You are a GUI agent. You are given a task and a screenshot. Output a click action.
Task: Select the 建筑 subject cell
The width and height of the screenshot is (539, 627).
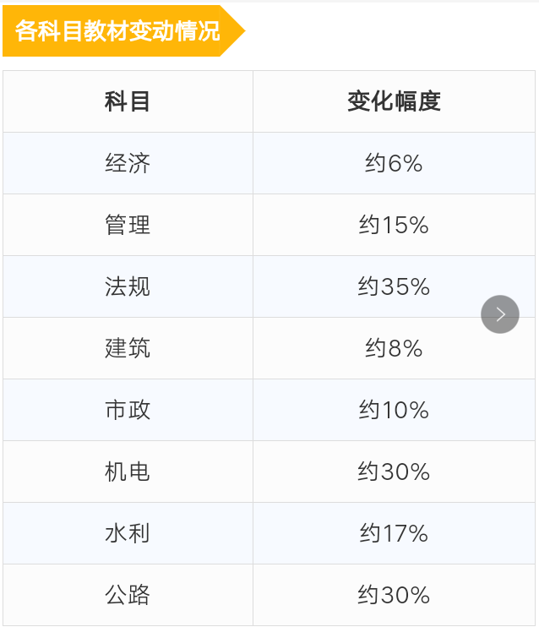pos(128,348)
